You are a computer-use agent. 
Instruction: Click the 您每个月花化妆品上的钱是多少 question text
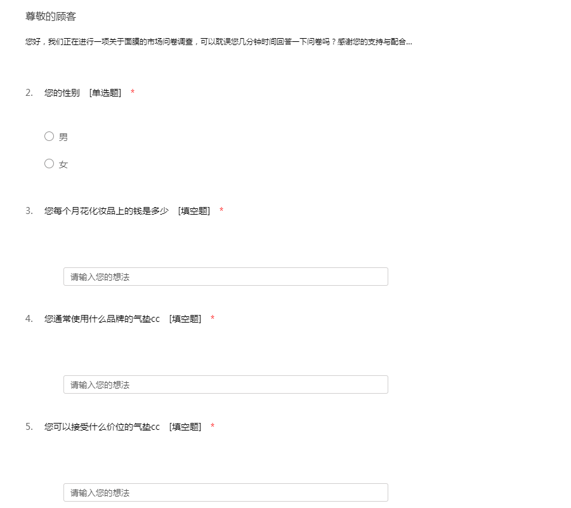107,211
